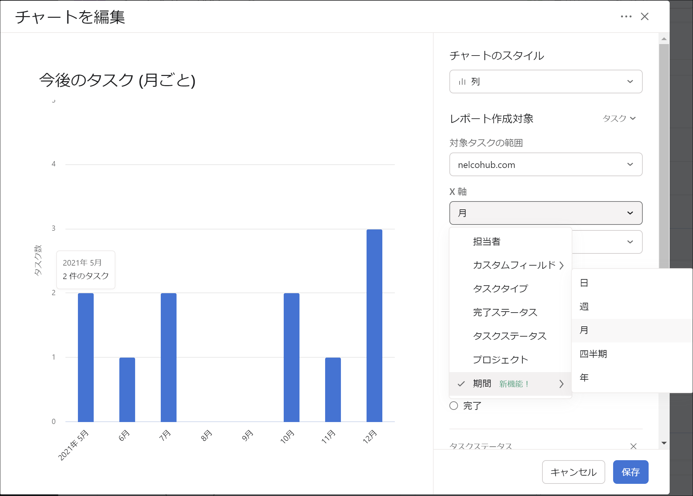Click the chevron beside カスタムフィールド
The width and height of the screenshot is (693, 496).
(561, 265)
